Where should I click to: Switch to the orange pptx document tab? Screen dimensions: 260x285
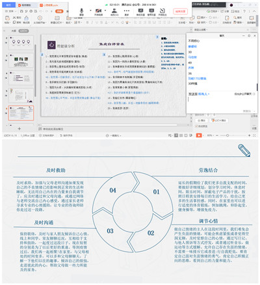coord(49,5)
